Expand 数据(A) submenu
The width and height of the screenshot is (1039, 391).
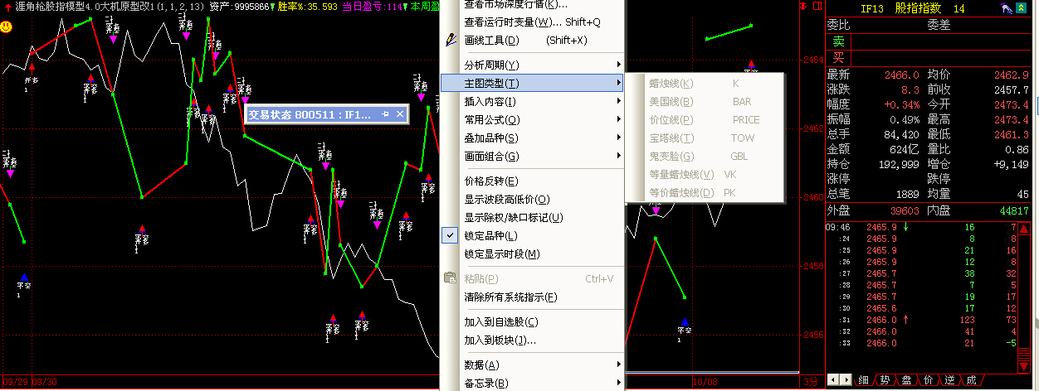[533, 365]
